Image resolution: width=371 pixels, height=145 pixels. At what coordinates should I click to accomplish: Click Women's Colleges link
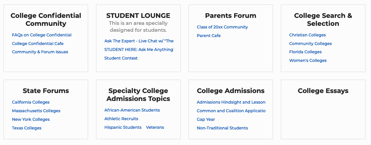pos(308,61)
